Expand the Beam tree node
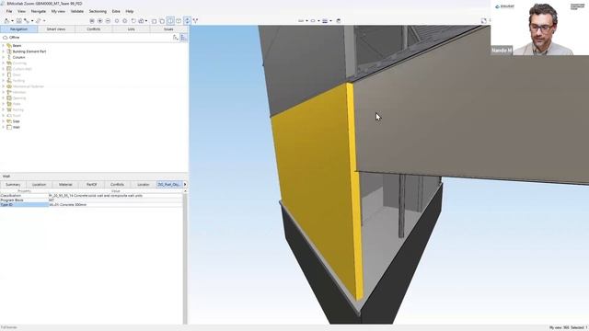The height and width of the screenshot is (331, 589). pos(4,45)
